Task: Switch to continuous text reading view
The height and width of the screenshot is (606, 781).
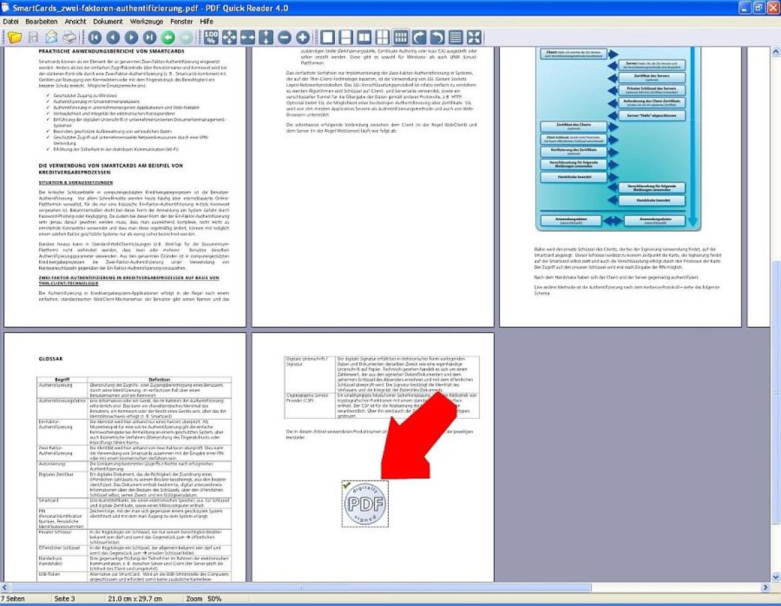Action: point(454,38)
